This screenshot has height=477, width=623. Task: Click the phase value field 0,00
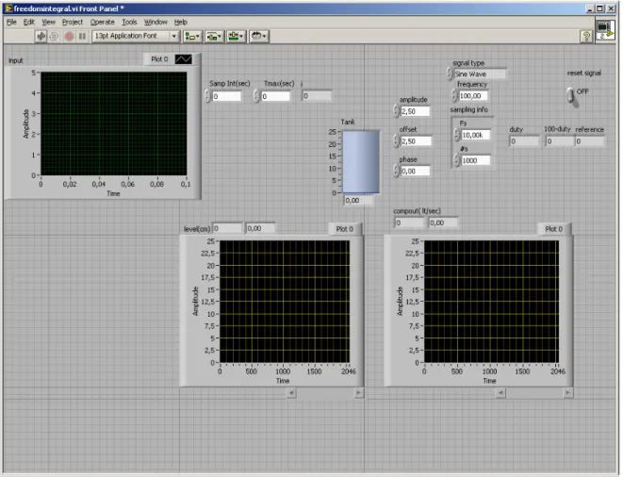[x=416, y=172]
